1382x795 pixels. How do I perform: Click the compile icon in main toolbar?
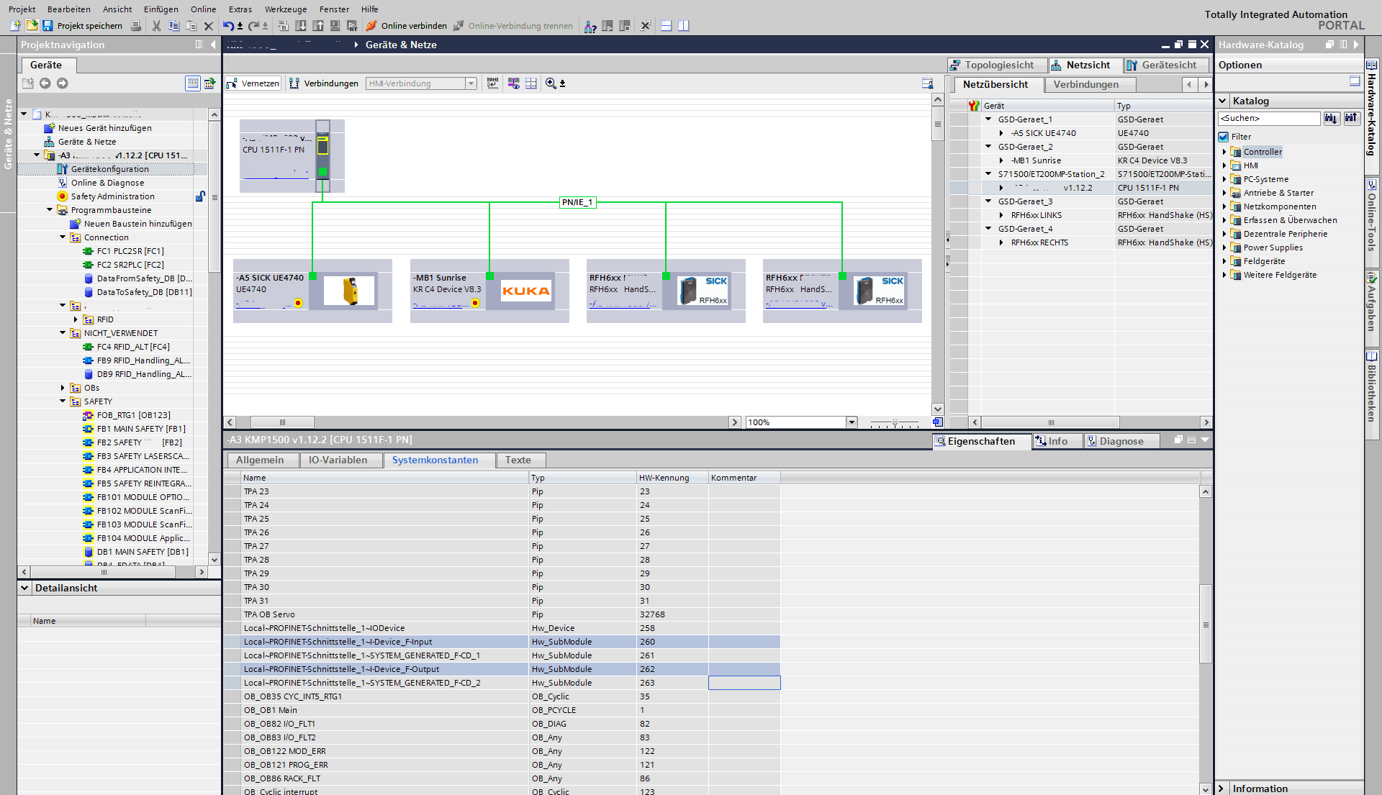(x=283, y=26)
